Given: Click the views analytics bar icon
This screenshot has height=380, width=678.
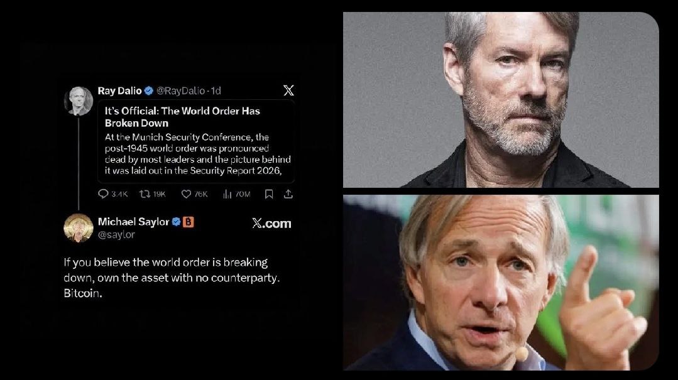Looking at the screenshot, I should (x=227, y=194).
